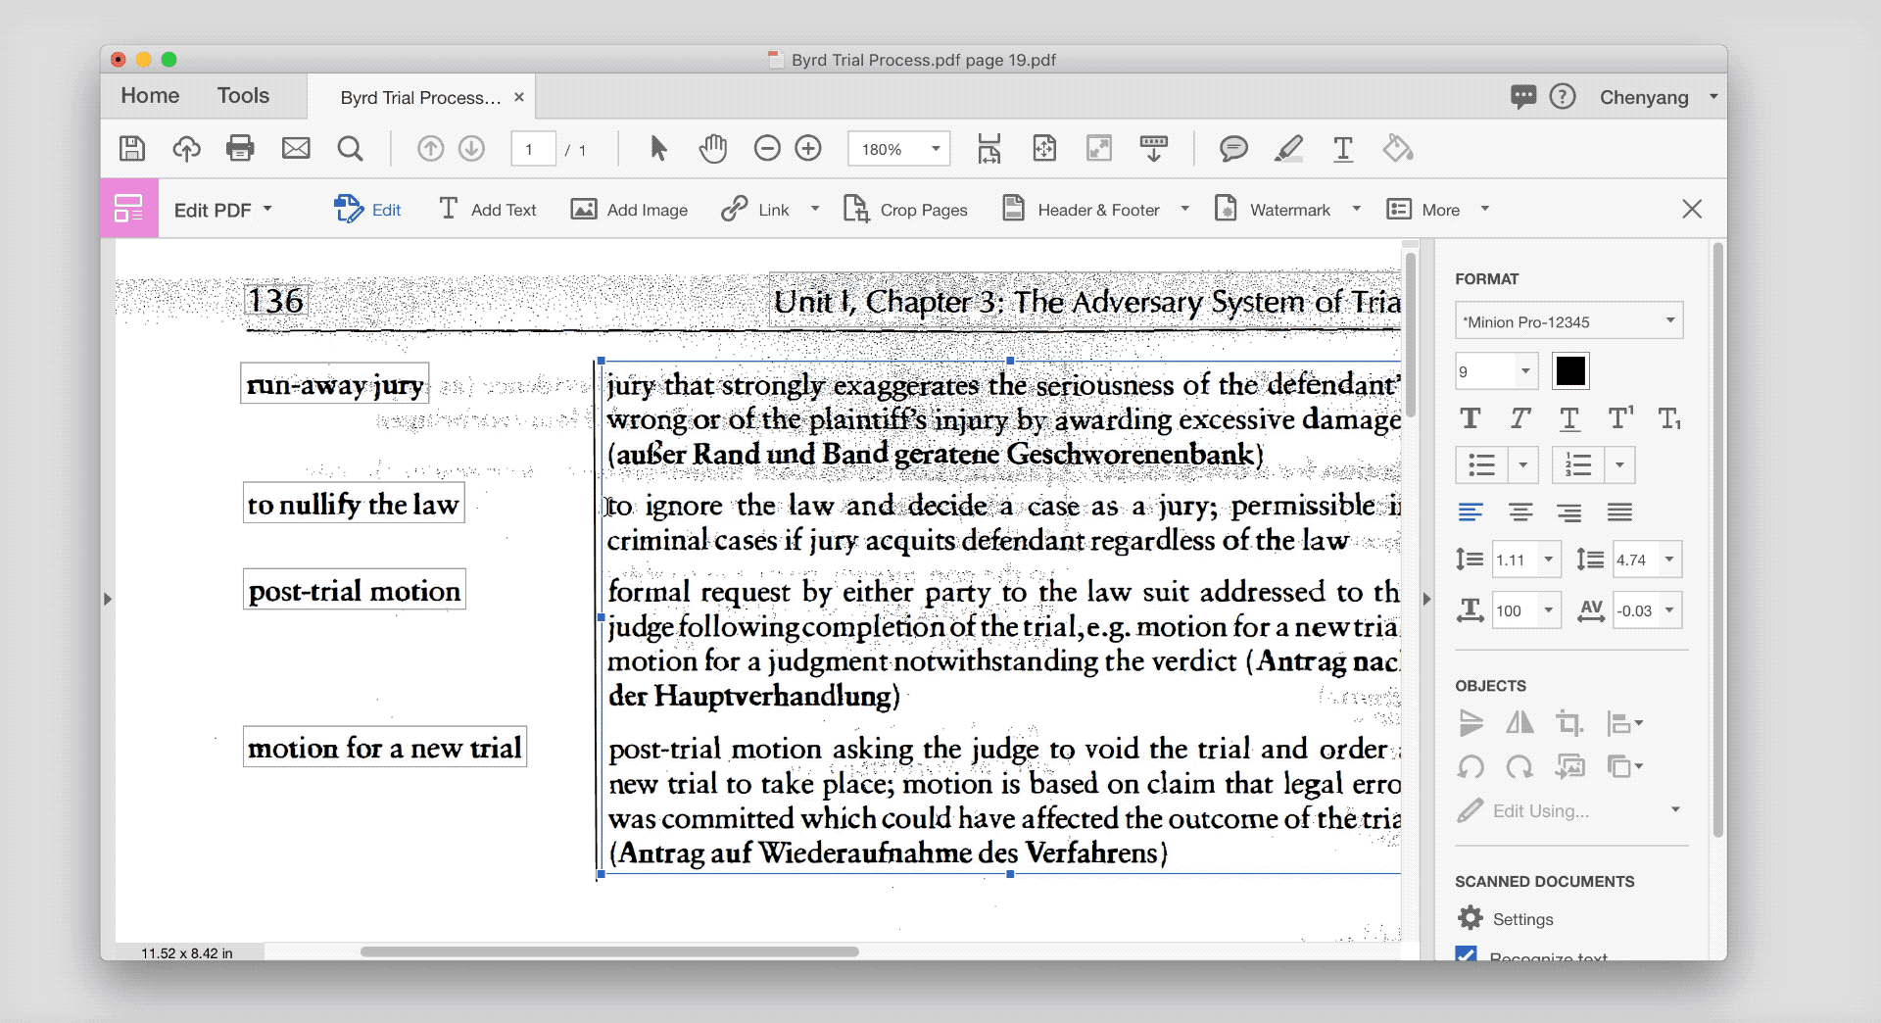Click the Crop Pages button
Screen dimensions: 1881x1023
click(x=905, y=210)
